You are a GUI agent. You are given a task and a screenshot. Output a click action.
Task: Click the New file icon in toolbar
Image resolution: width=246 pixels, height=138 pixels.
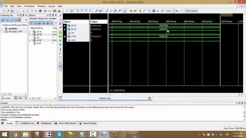3,11
